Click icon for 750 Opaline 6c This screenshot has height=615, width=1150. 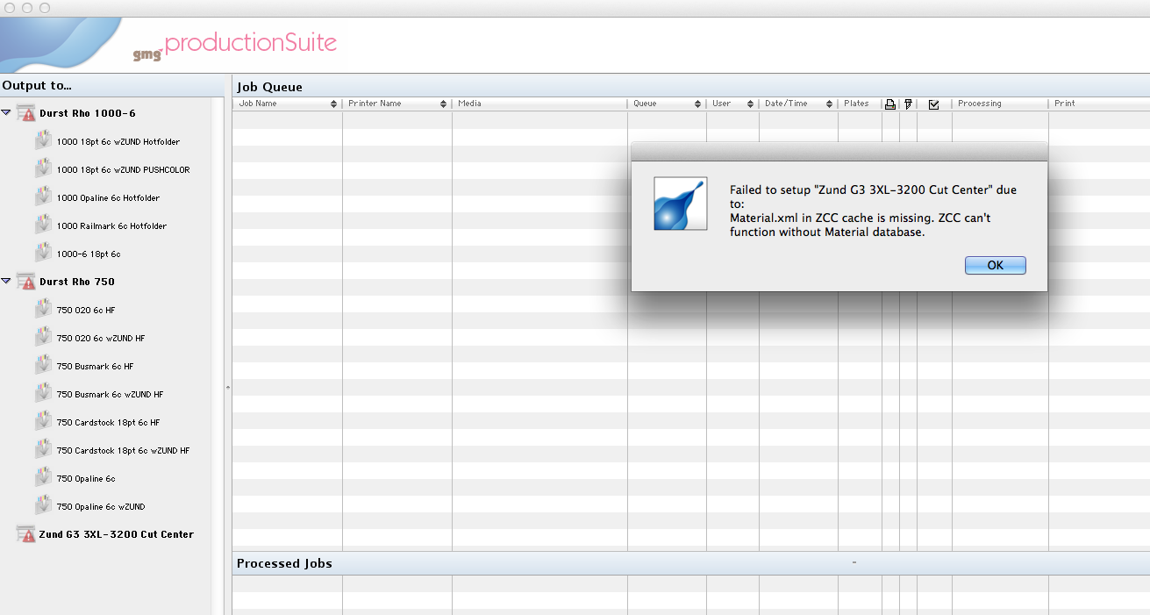43,478
